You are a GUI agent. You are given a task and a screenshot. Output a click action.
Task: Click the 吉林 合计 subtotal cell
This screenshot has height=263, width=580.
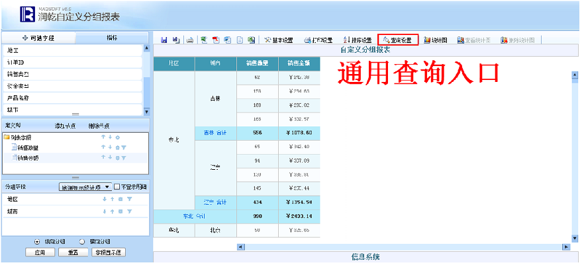pos(216,133)
